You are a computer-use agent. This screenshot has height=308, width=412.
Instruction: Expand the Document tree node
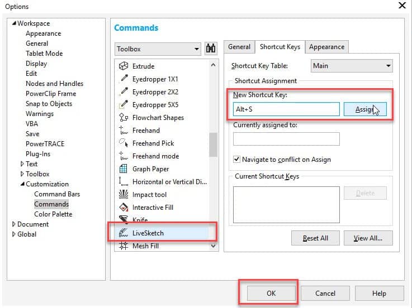(x=14, y=224)
